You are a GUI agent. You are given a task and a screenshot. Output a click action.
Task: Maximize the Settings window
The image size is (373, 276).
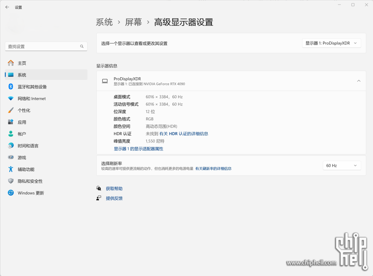[x=353, y=5]
